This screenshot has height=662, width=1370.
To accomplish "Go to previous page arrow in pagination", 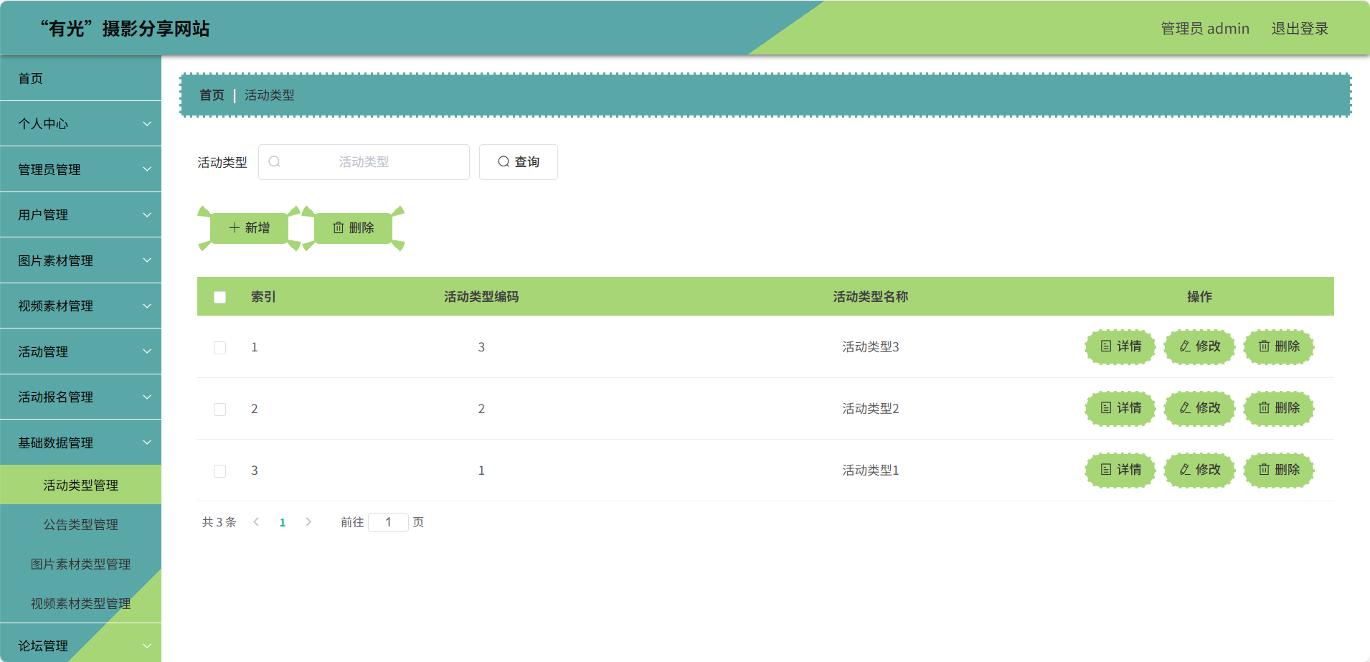I will 256,522.
